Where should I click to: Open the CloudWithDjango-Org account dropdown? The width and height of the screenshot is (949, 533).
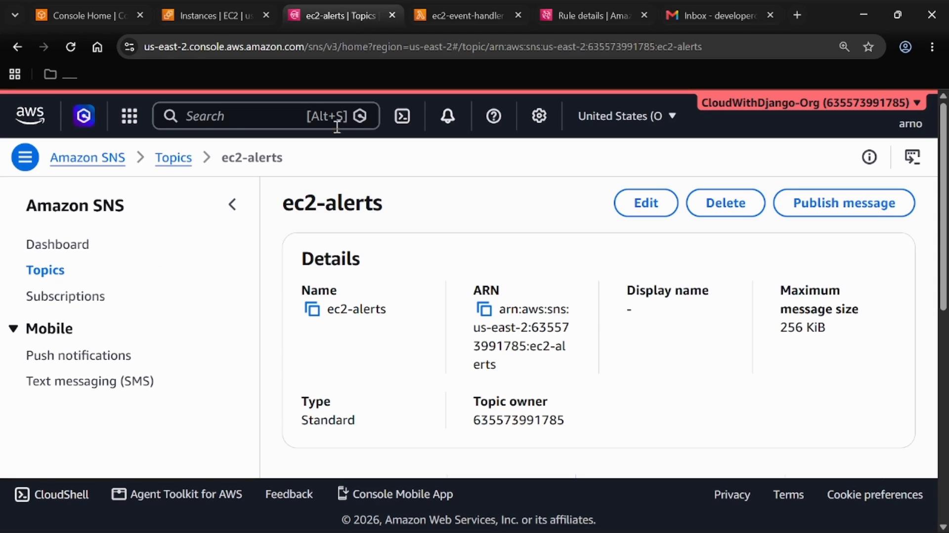click(x=811, y=103)
